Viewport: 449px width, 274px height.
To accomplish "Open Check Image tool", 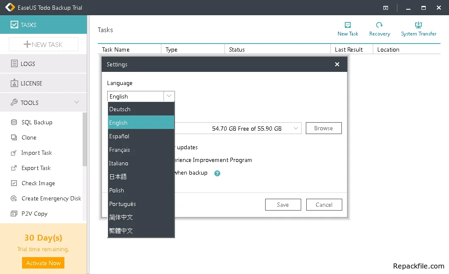I will pos(38,183).
